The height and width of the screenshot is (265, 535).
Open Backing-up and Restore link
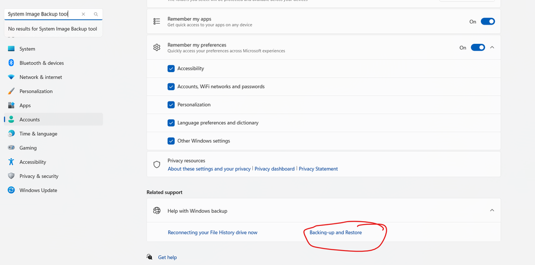pos(335,233)
